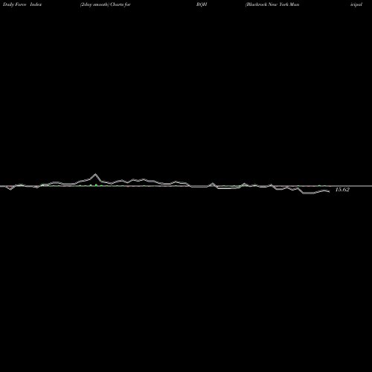Viewport: 372px width, 372px height.
Task: Click the BQH ticker symbol text
Action: coord(202,4)
